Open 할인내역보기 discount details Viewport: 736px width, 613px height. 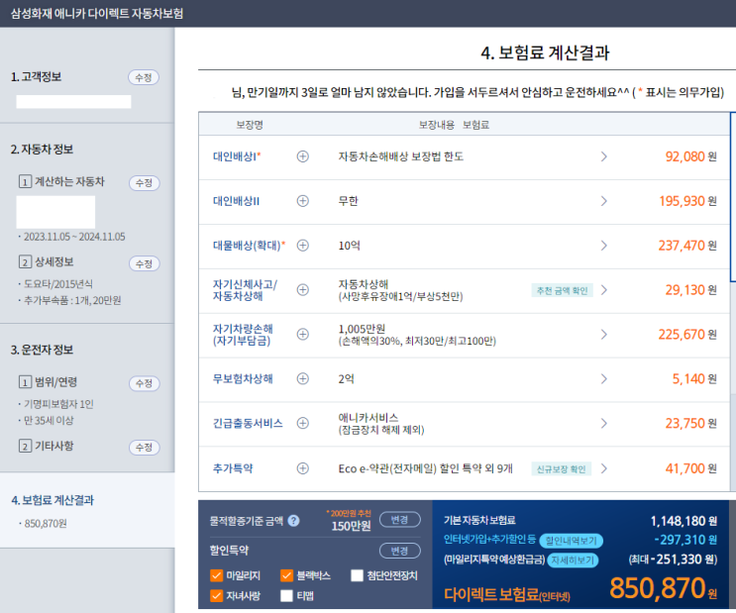click(572, 541)
